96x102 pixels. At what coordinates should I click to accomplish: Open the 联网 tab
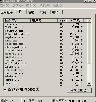tap(44, 12)
